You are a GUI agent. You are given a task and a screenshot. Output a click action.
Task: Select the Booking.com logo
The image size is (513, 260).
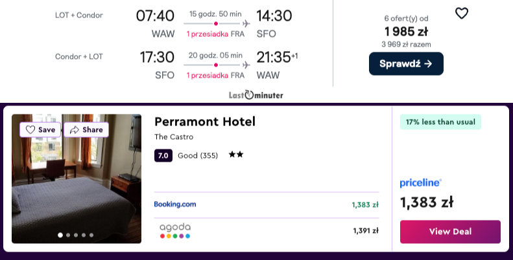(x=174, y=204)
